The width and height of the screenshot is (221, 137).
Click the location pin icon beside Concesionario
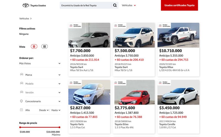click(x=21, y=101)
